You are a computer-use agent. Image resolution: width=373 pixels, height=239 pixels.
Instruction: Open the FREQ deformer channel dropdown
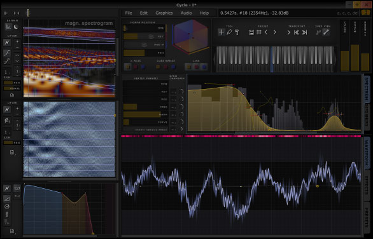[x=173, y=107]
